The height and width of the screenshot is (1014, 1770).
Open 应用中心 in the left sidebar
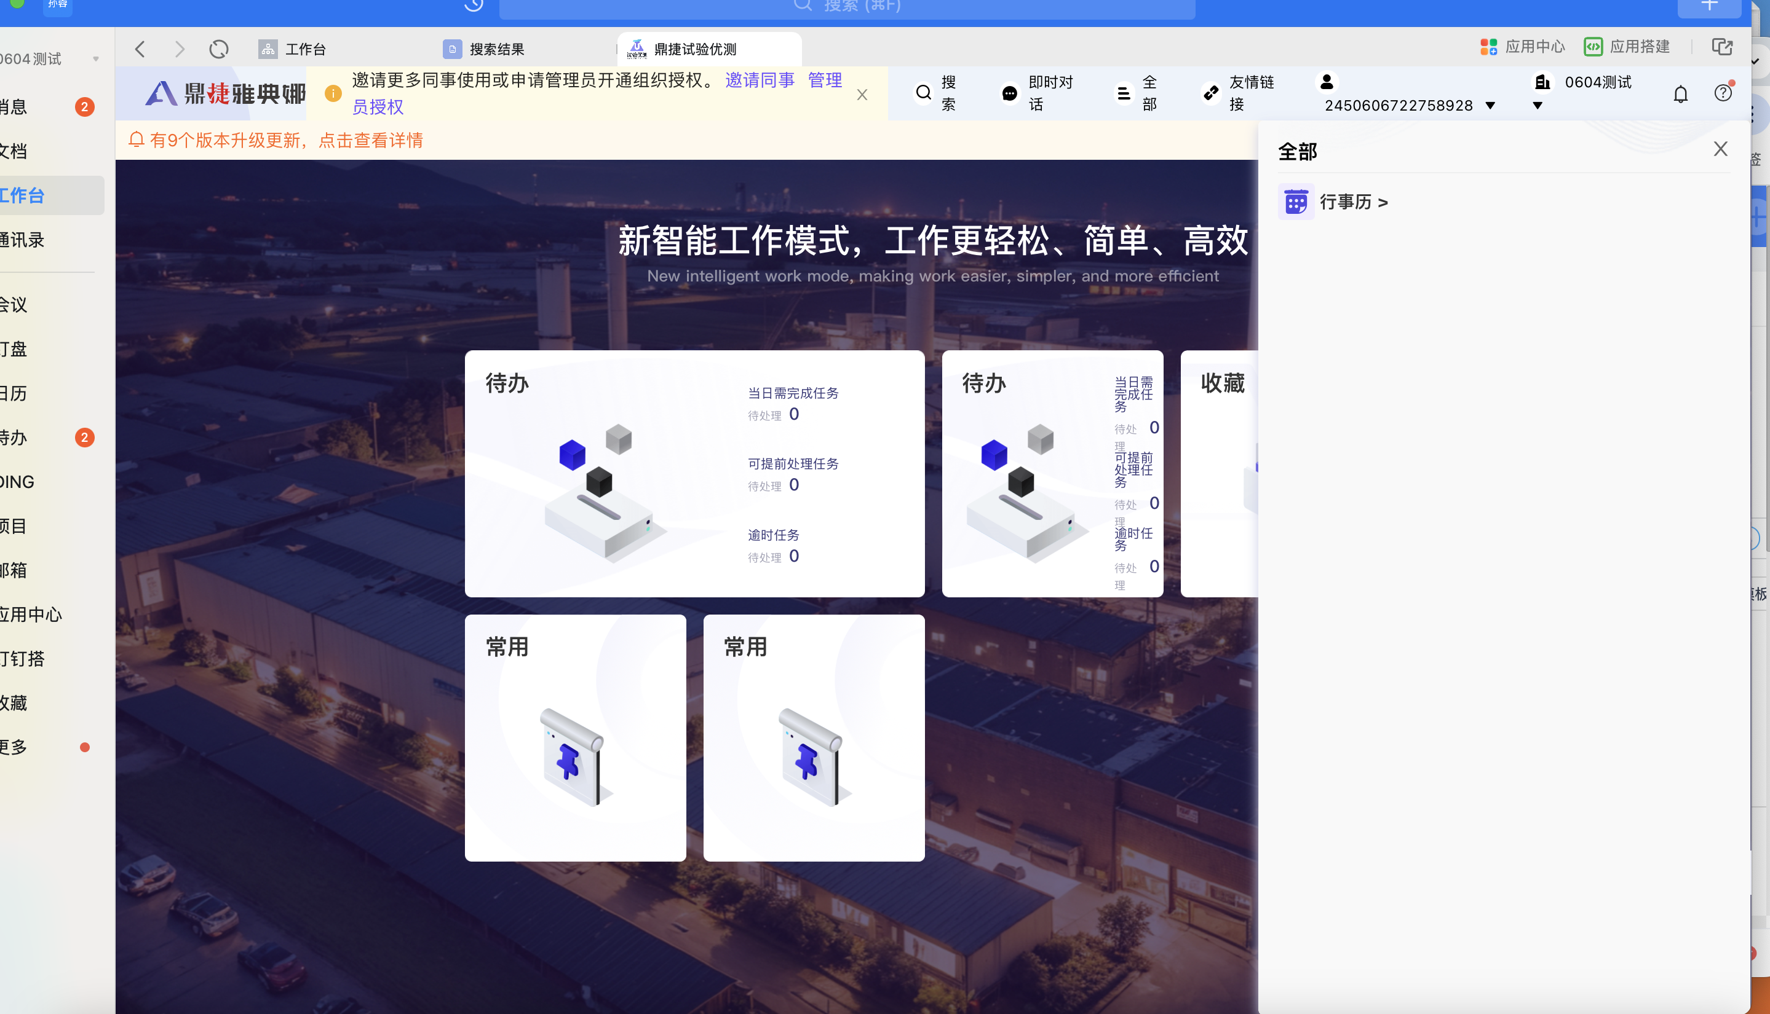pyautogui.click(x=47, y=615)
